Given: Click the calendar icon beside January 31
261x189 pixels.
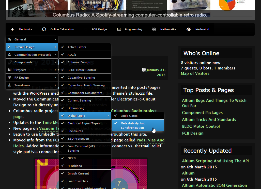Looking at the screenshot, I should pyautogui.click(x=144, y=70).
